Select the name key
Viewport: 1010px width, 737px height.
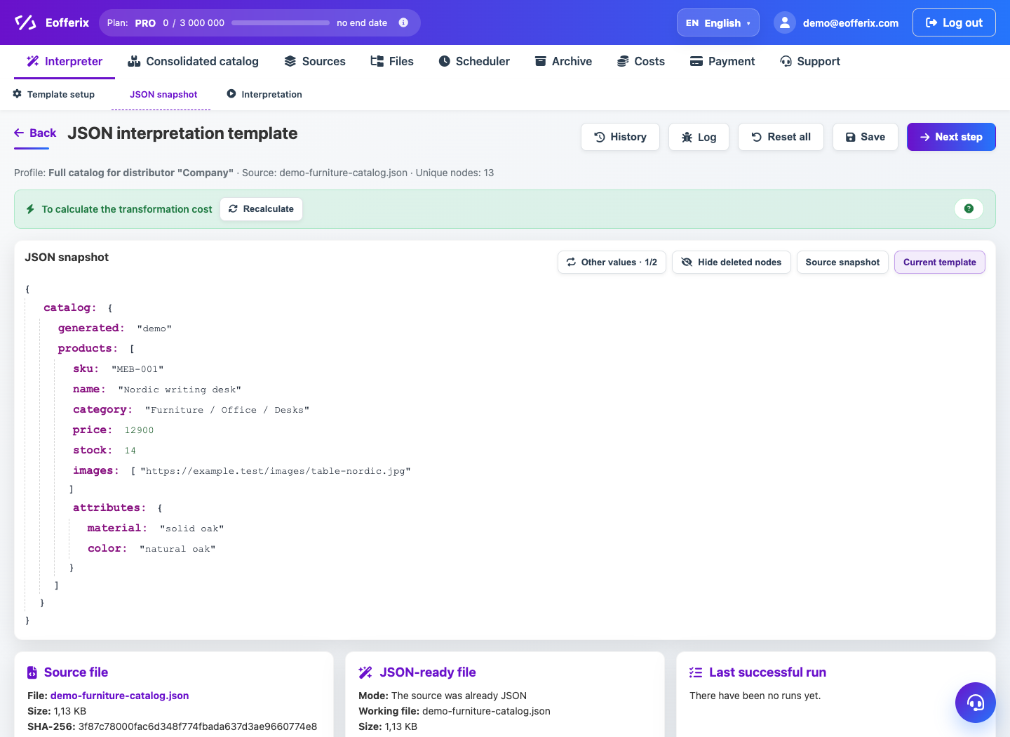[x=89, y=389]
